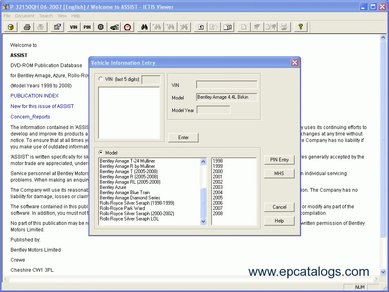
Task: Click the find previous binoculars icon
Action: click(x=157, y=27)
